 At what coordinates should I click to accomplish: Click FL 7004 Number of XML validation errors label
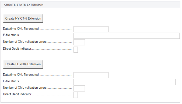(25, 88)
